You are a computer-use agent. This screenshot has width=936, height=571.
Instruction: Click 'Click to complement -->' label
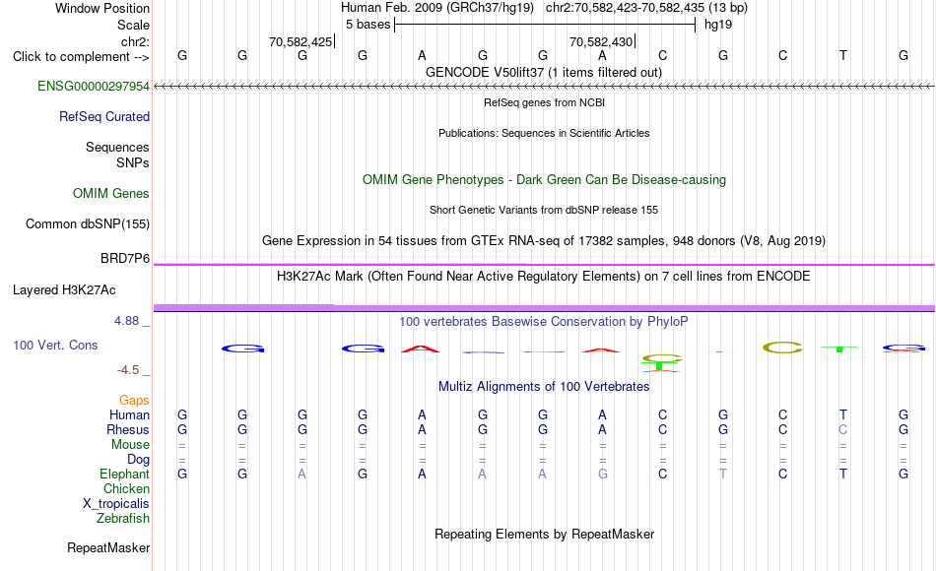(x=81, y=57)
